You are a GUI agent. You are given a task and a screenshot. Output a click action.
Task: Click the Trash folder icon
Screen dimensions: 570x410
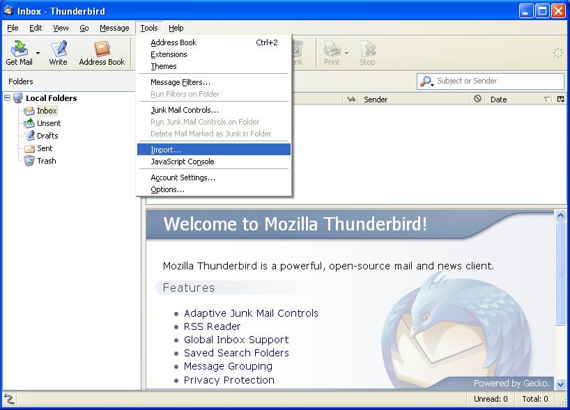click(29, 161)
